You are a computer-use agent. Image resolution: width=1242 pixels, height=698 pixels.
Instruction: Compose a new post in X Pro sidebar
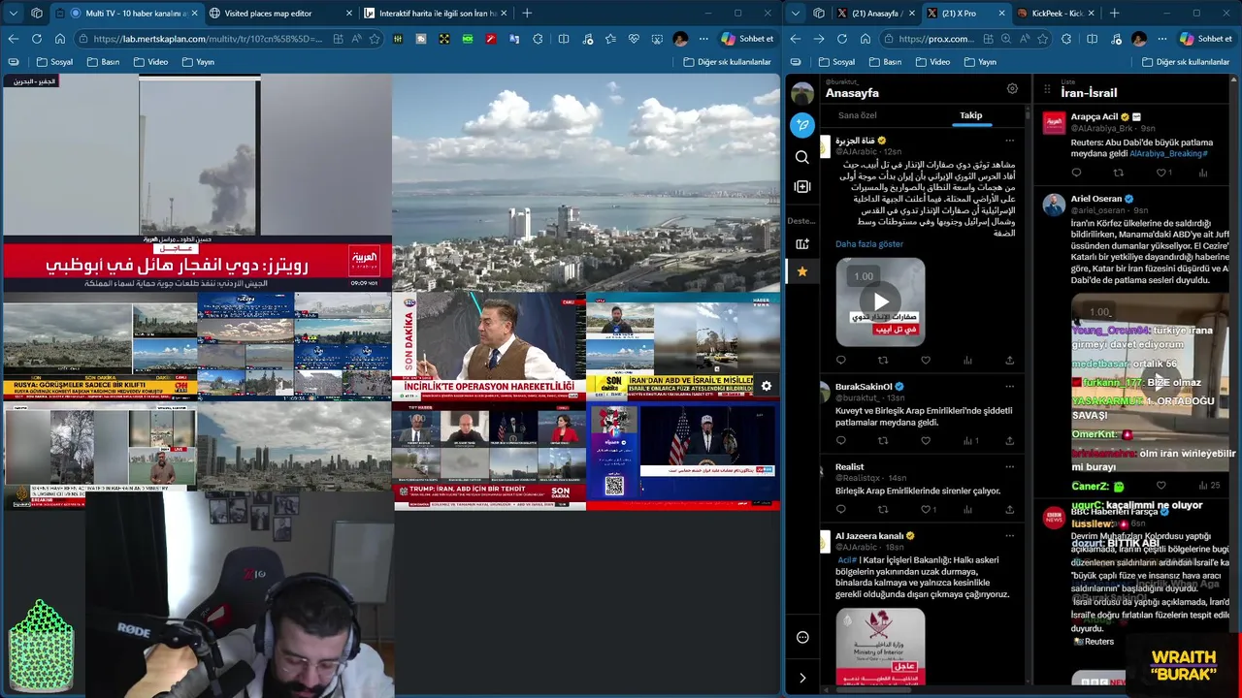802,125
